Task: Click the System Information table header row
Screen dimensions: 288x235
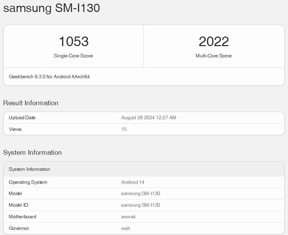Action: (x=29, y=169)
